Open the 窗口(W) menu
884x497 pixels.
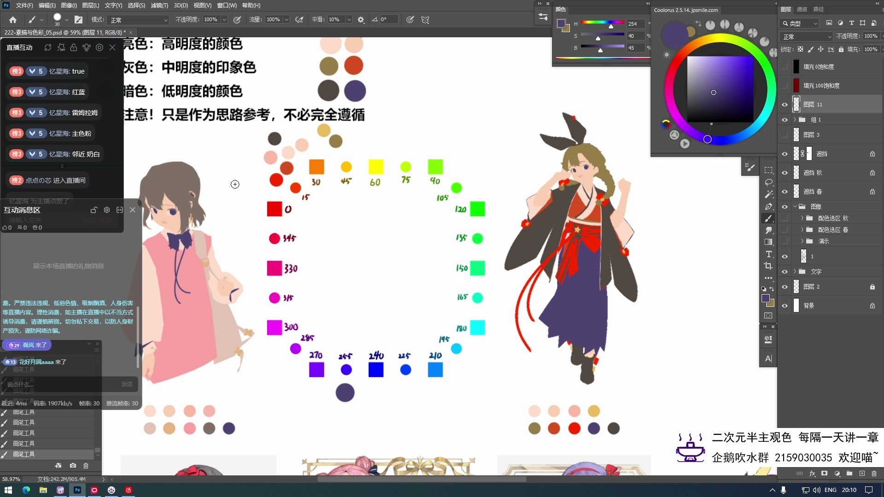tap(227, 6)
